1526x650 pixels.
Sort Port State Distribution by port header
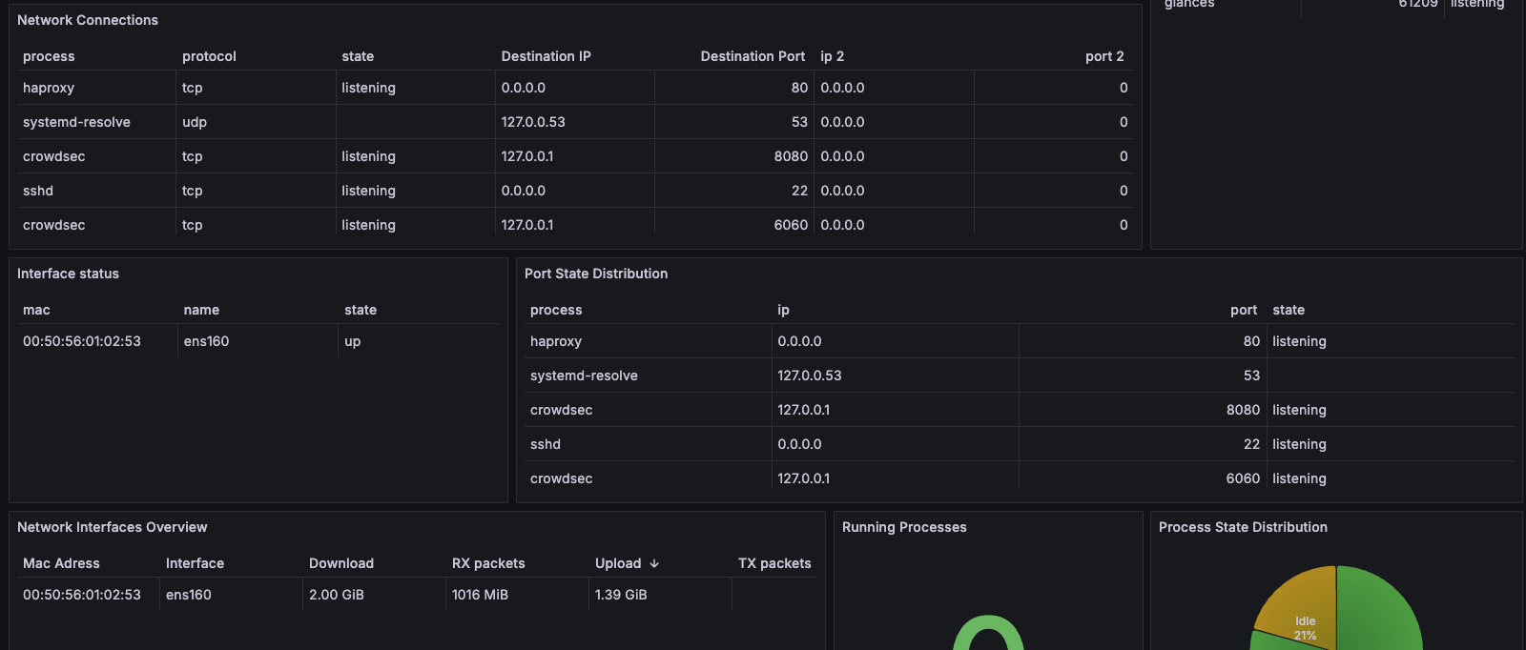coord(1244,310)
